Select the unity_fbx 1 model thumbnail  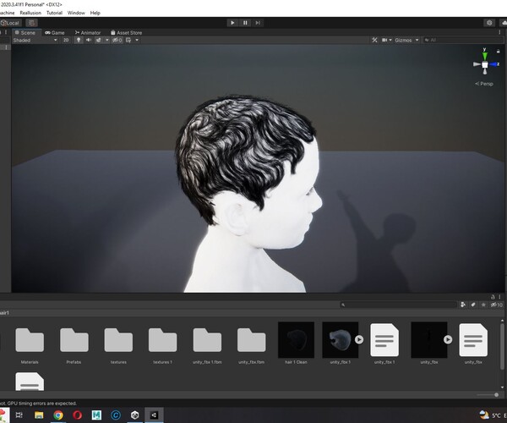(x=341, y=340)
